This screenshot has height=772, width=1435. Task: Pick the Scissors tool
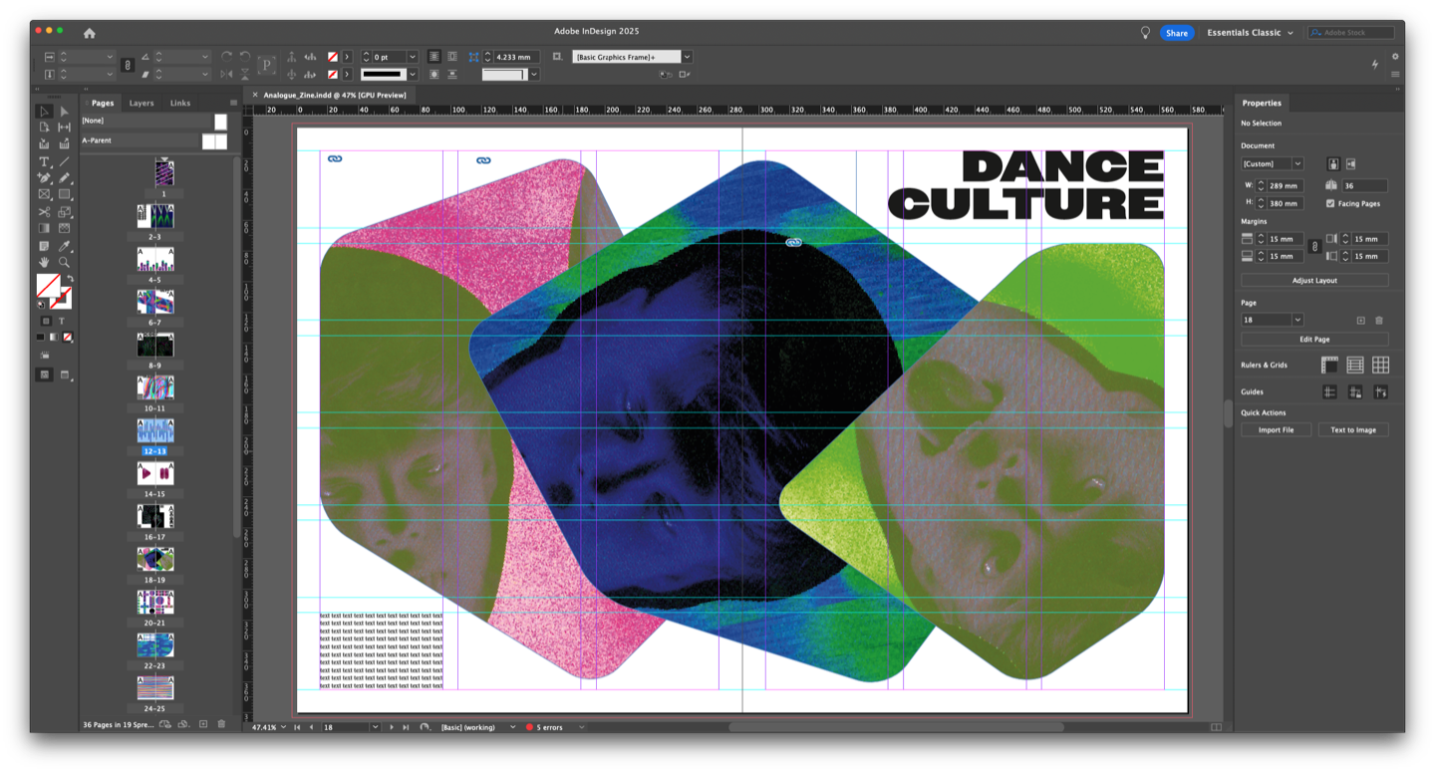click(44, 212)
